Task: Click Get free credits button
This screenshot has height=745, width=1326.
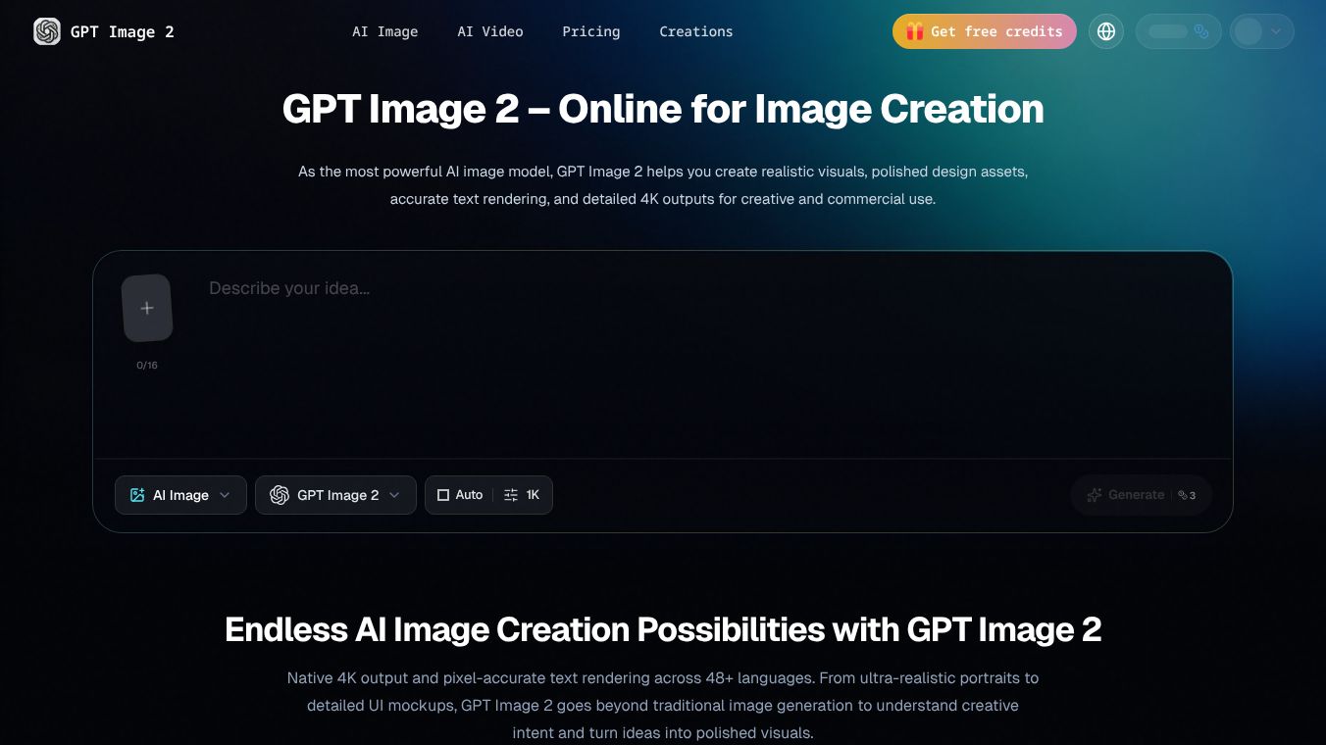Action: pos(985,31)
